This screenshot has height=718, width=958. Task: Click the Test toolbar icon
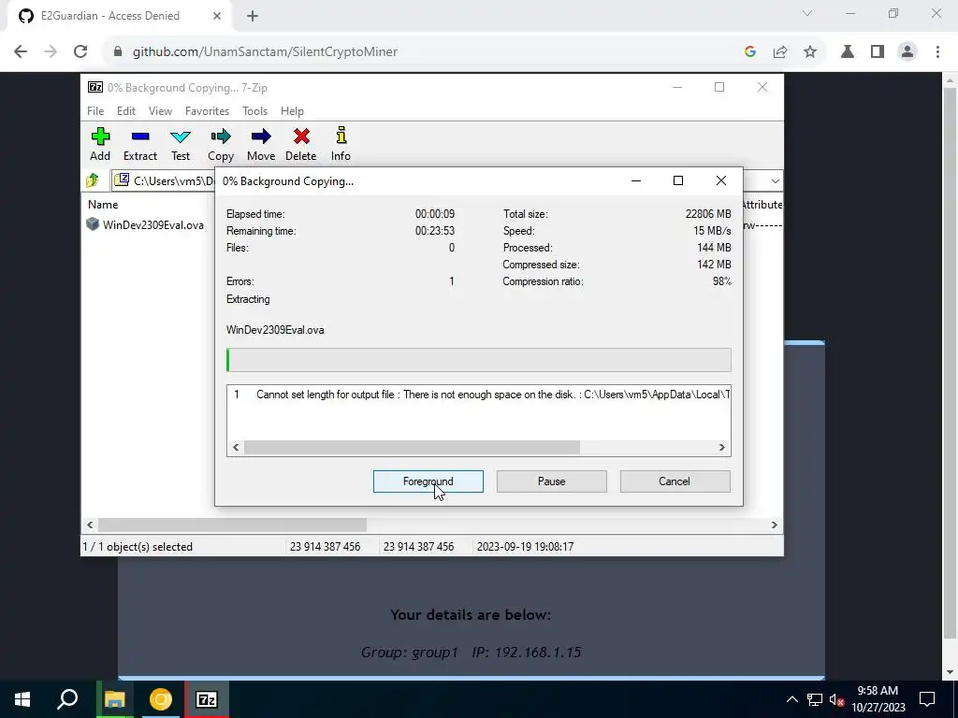pos(181,144)
